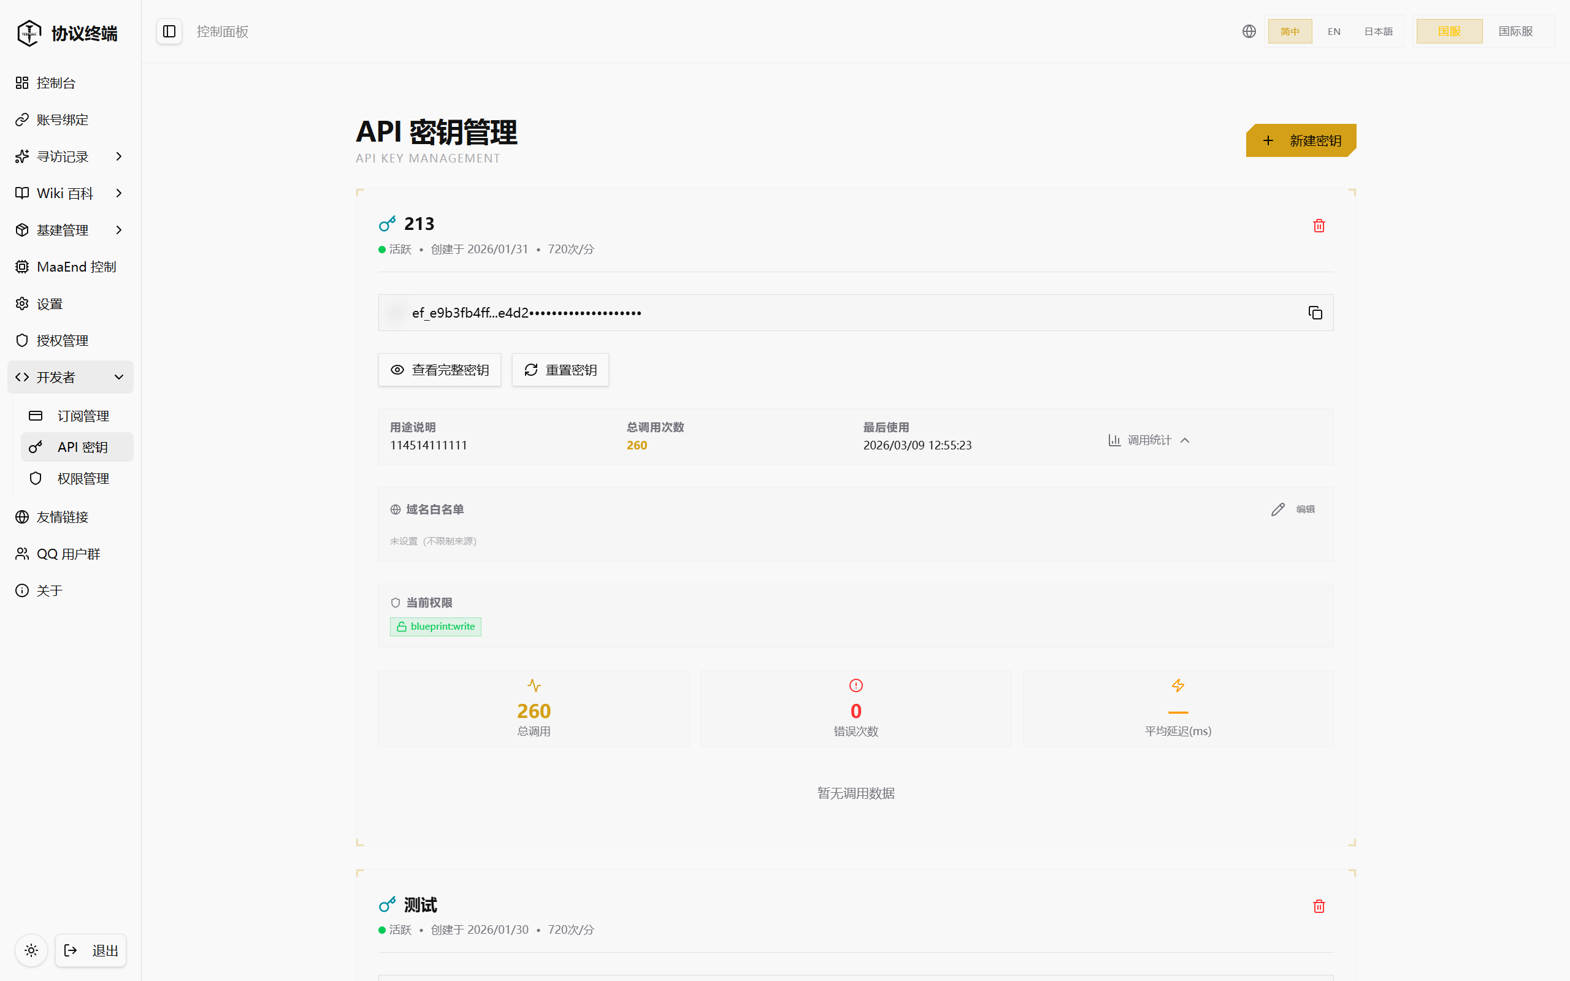Click the 暂无调用数据 text
The width and height of the screenshot is (1570, 981).
click(x=856, y=793)
